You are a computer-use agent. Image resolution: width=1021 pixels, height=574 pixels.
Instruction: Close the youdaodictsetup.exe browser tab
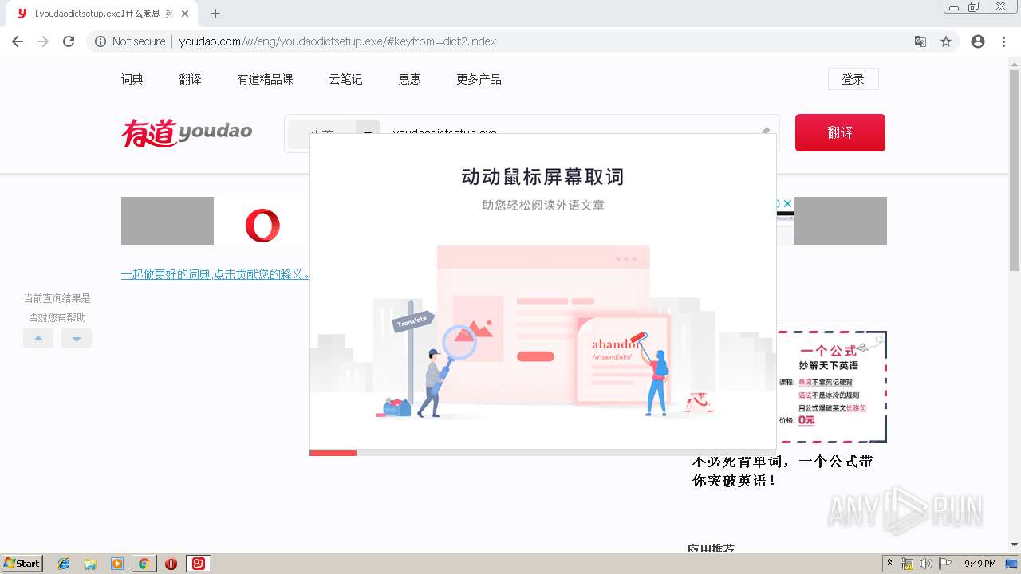[x=185, y=14]
